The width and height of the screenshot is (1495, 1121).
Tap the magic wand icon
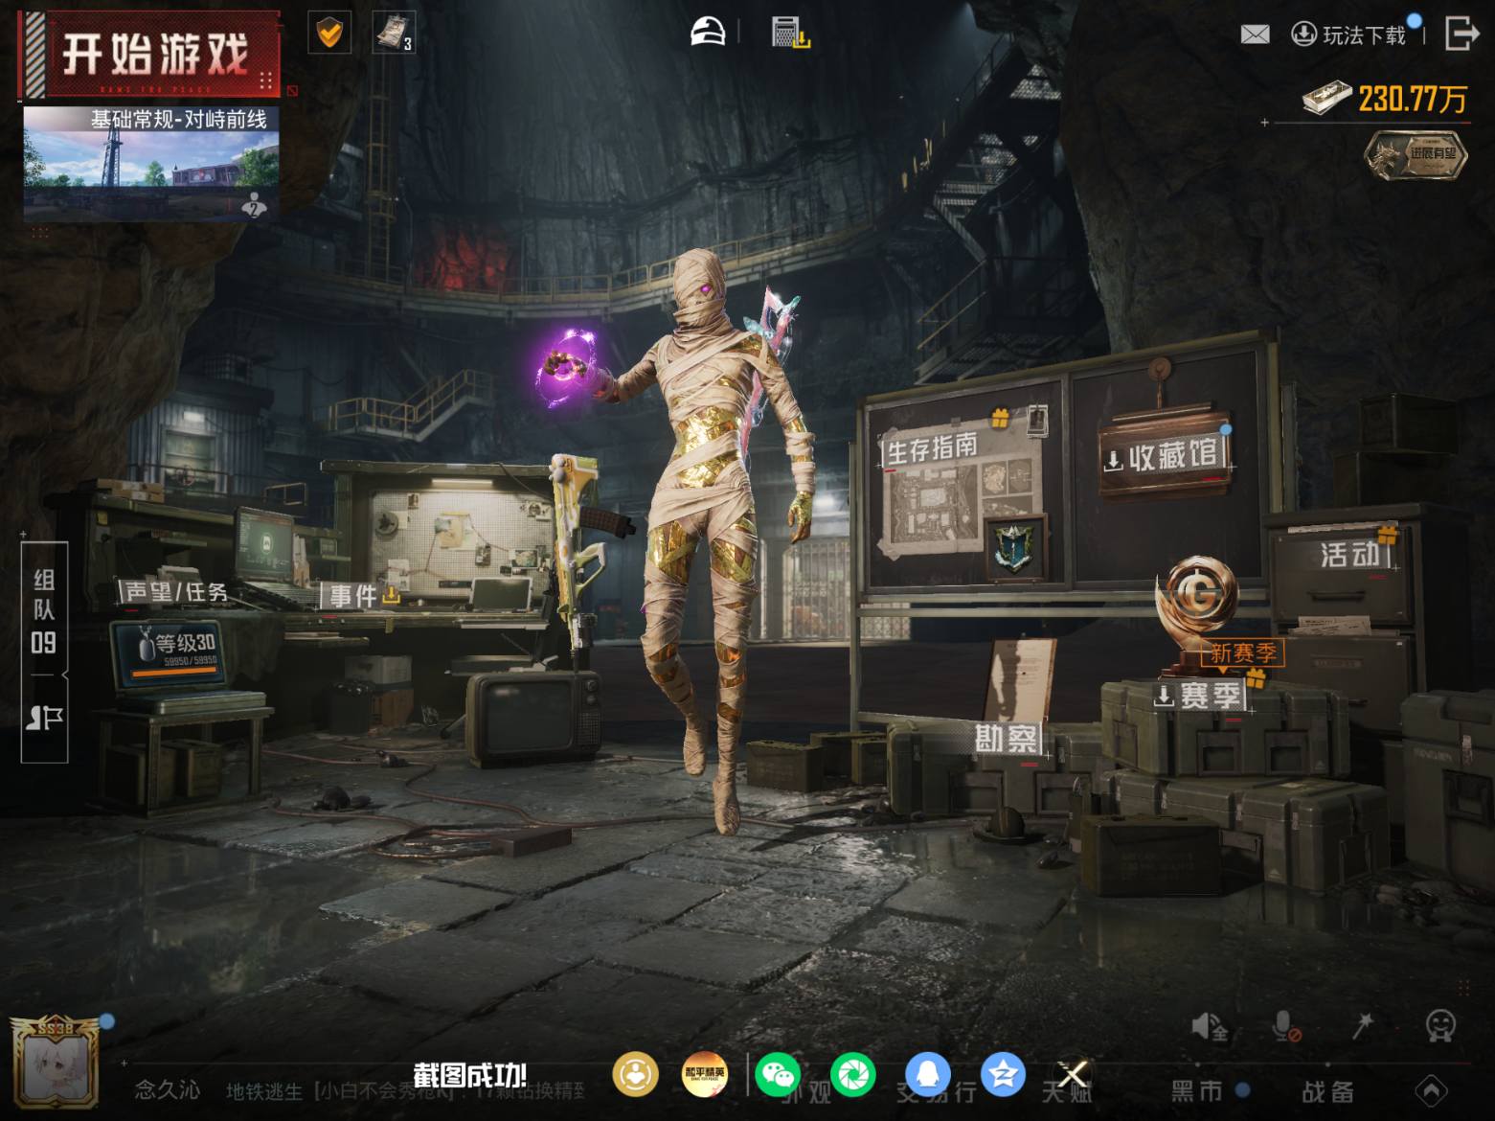1362,1026
